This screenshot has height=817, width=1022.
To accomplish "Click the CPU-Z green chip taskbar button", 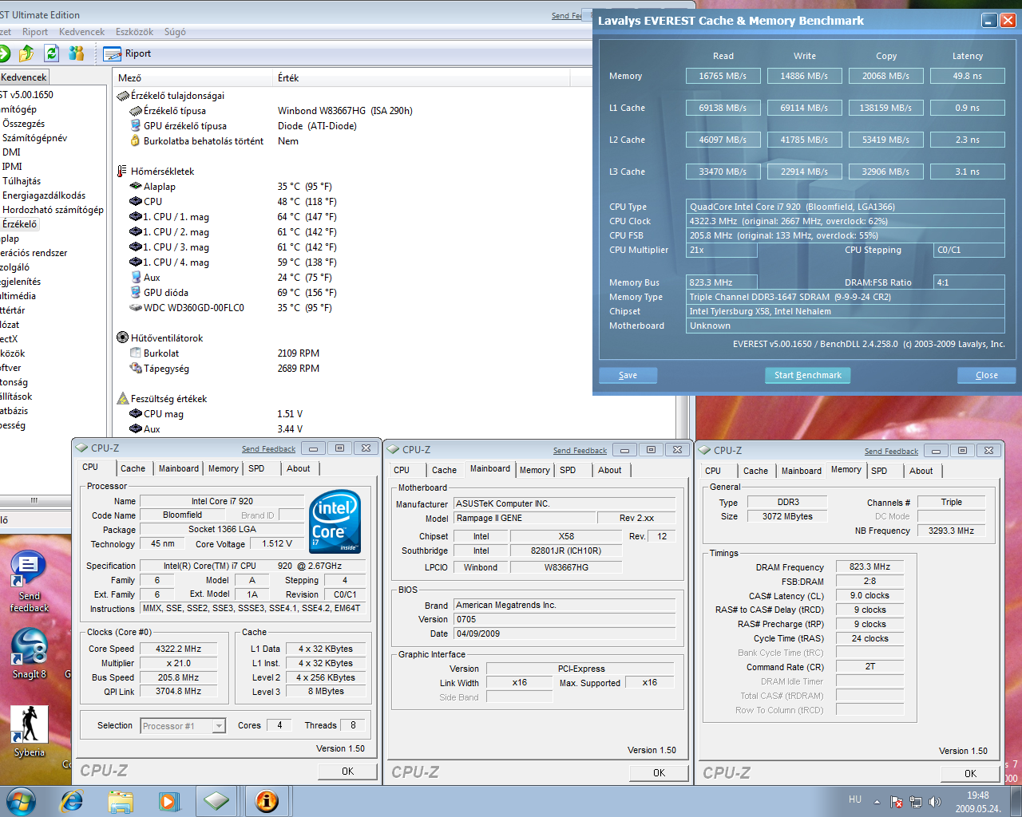I will [216, 801].
